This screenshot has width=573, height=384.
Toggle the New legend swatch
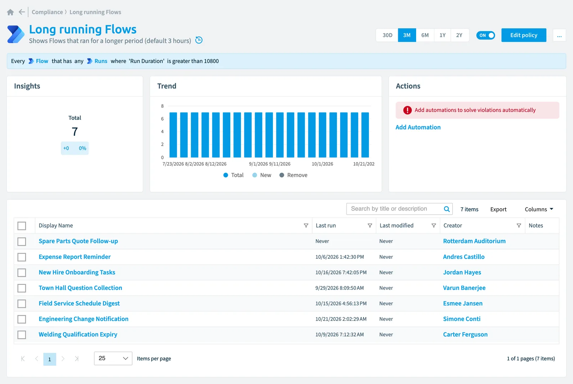(x=255, y=175)
